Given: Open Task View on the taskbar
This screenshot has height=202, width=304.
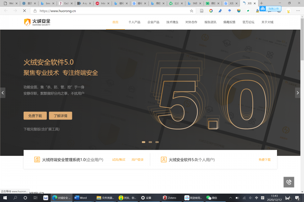Looking at the screenshot, I should pyautogui.click(x=35, y=198).
